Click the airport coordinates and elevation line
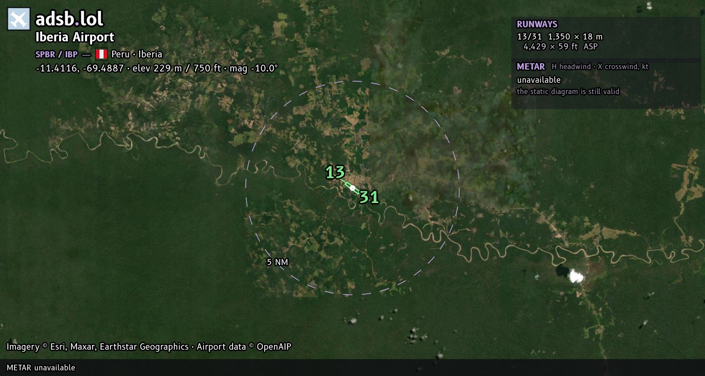Image resolution: width=705 pixels, height=376 pixels. coord(157,68)
